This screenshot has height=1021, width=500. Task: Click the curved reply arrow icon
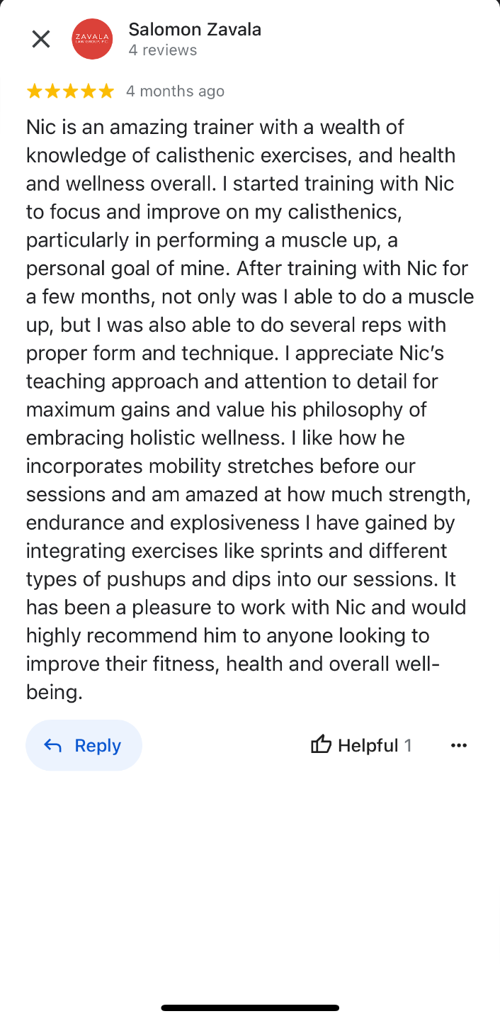(52, 745)
